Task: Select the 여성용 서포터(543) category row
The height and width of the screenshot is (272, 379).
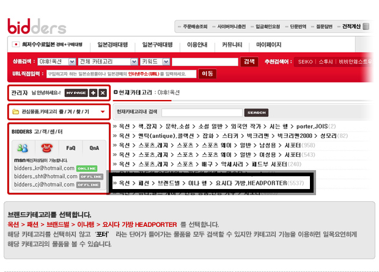Action: pyautogui.click(x=214, y=155)
